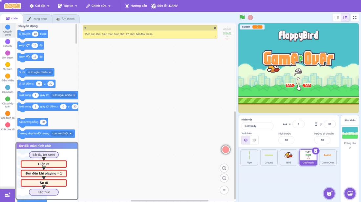Open the vị trí ngẫu nhiên dropdown in đi tới block
Screen dimensions: 361x202
pyautogui.click(x=39, y=72)
